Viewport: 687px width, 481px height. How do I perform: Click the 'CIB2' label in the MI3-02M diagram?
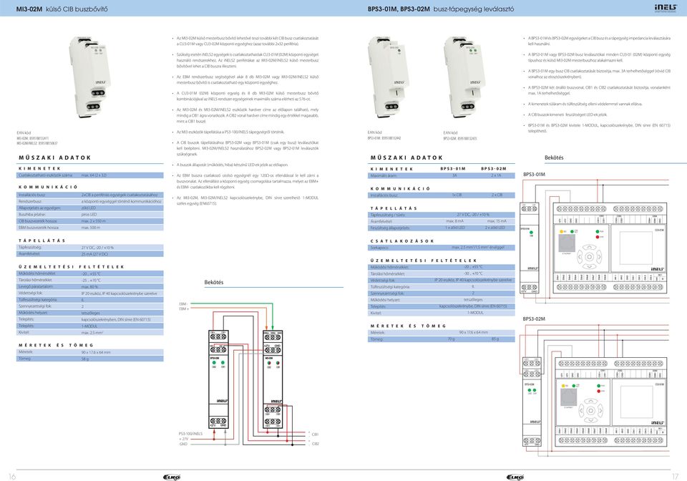tap(315, 444)
